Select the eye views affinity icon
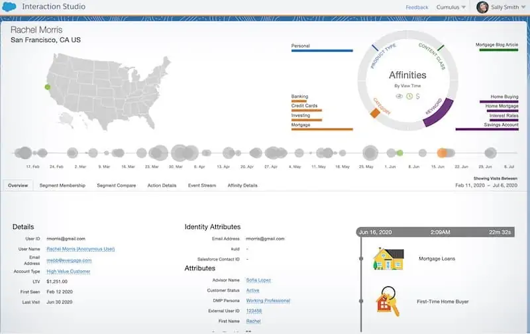The image size is (530, 334). pyautogui.click(x=399, y=96)
